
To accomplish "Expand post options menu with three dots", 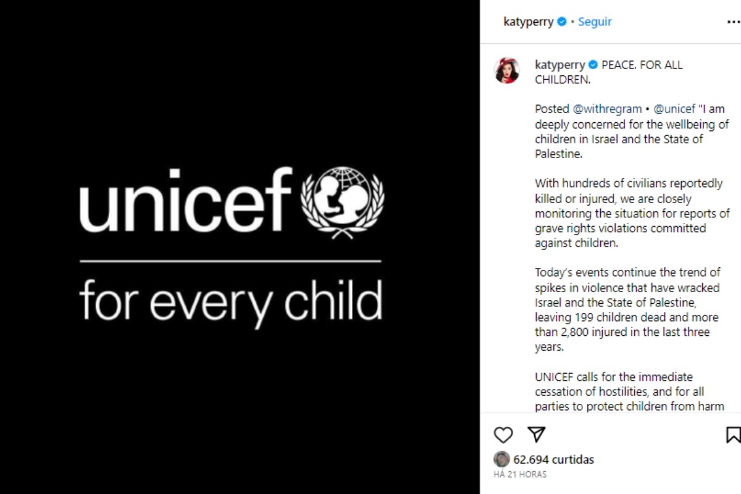I will (x=733, y=21).
